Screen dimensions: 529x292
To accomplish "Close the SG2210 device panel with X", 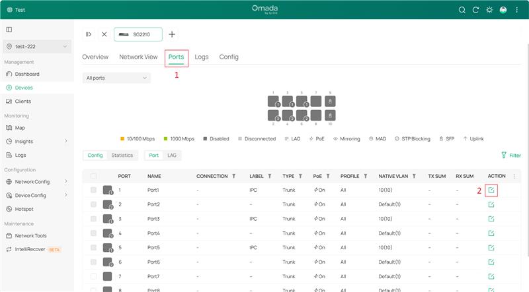I will pos(104,34).
